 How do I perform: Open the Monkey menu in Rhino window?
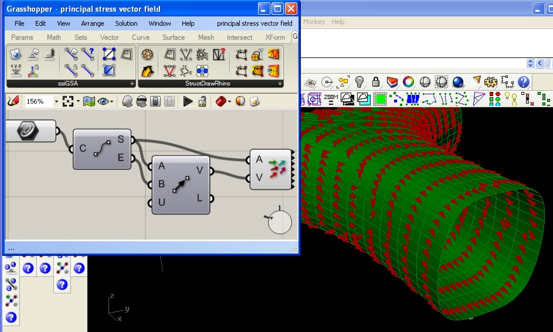coord(314,22)
